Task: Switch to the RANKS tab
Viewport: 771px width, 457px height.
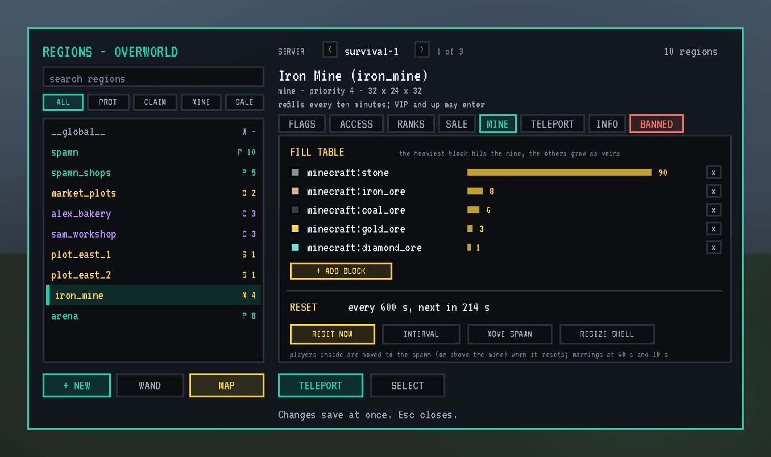Action: [x=411, y=124]
